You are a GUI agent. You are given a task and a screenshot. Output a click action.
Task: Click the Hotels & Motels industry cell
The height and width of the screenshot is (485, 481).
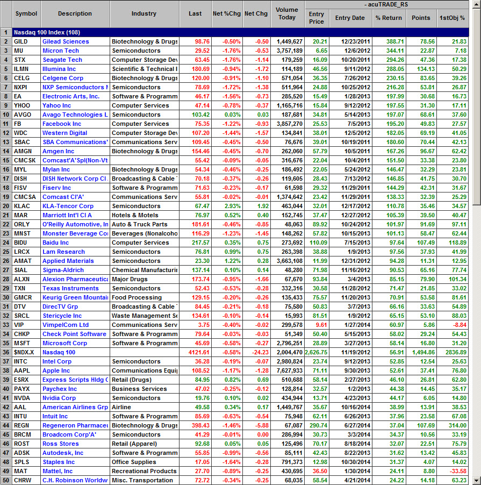pos(145,215)
